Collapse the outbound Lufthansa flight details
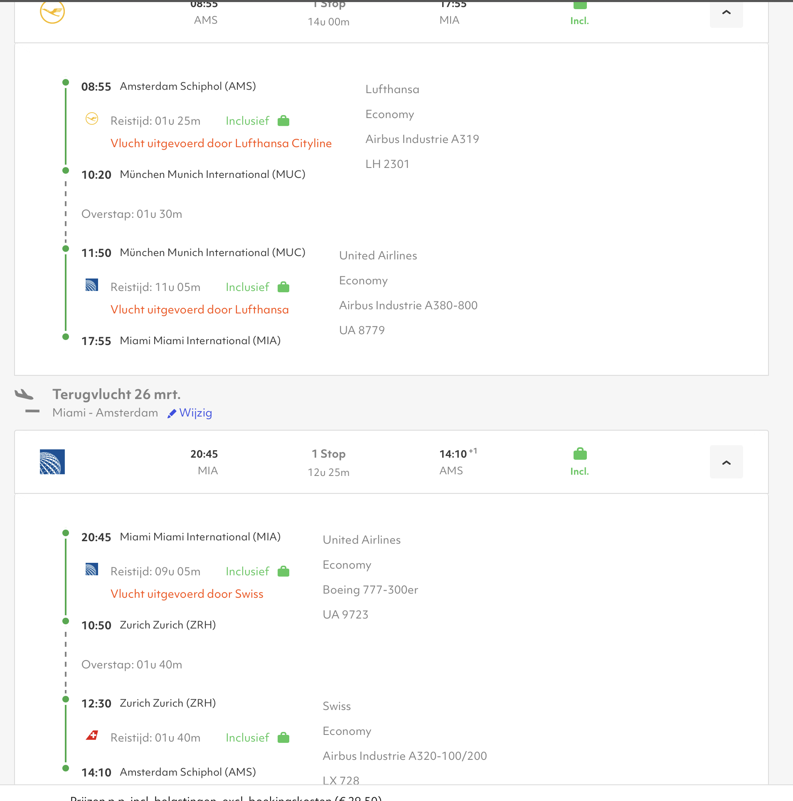The image size is (793, 801). pyautogui.click(x=726, y=13)
